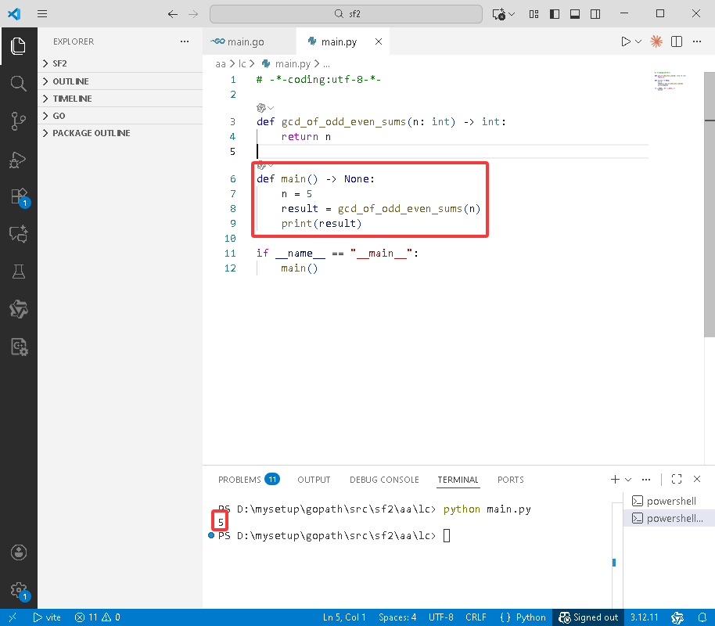Open run button dropdown arrow

pyautogui.click(x=638, y=41)
